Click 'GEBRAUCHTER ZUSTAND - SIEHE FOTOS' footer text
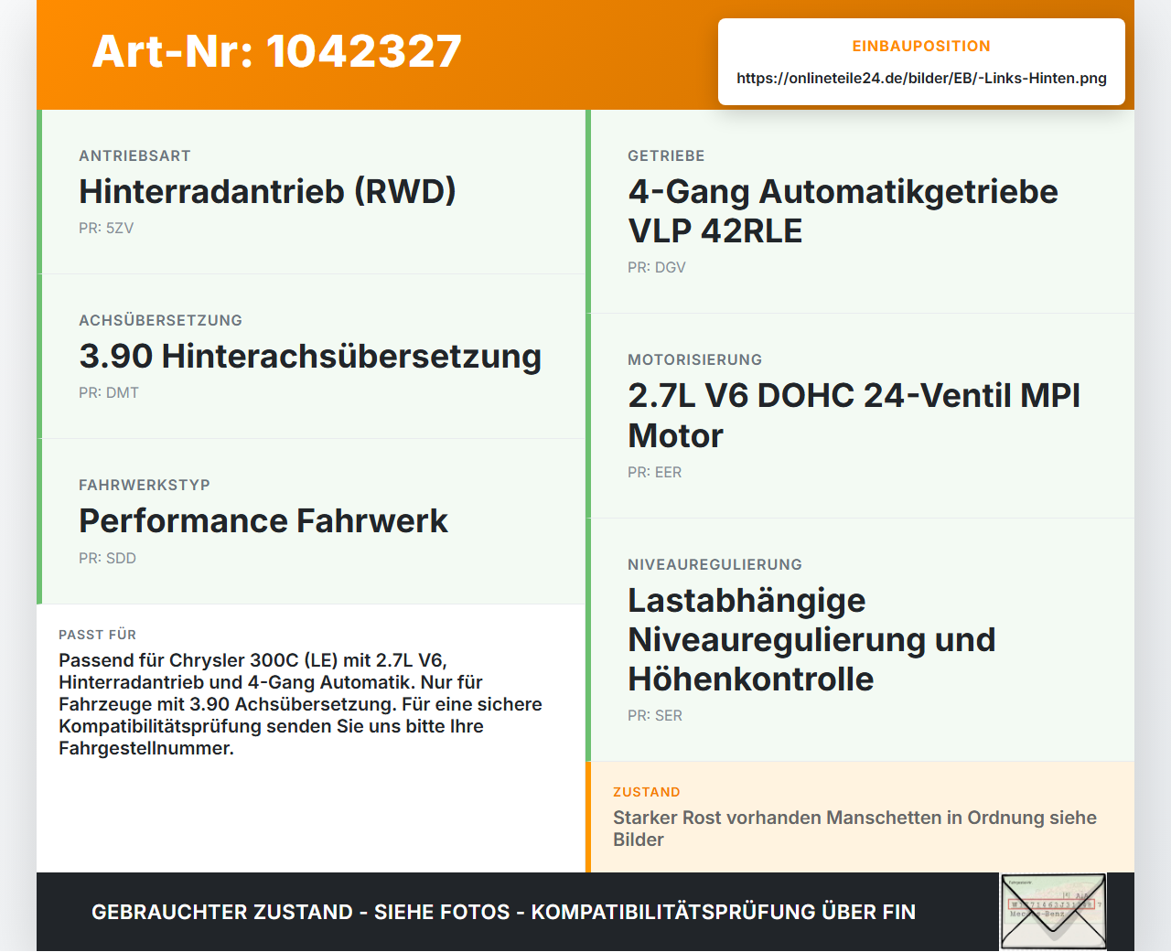The height and width of the screenshot is (952, 1171). [x=503, y=912]
